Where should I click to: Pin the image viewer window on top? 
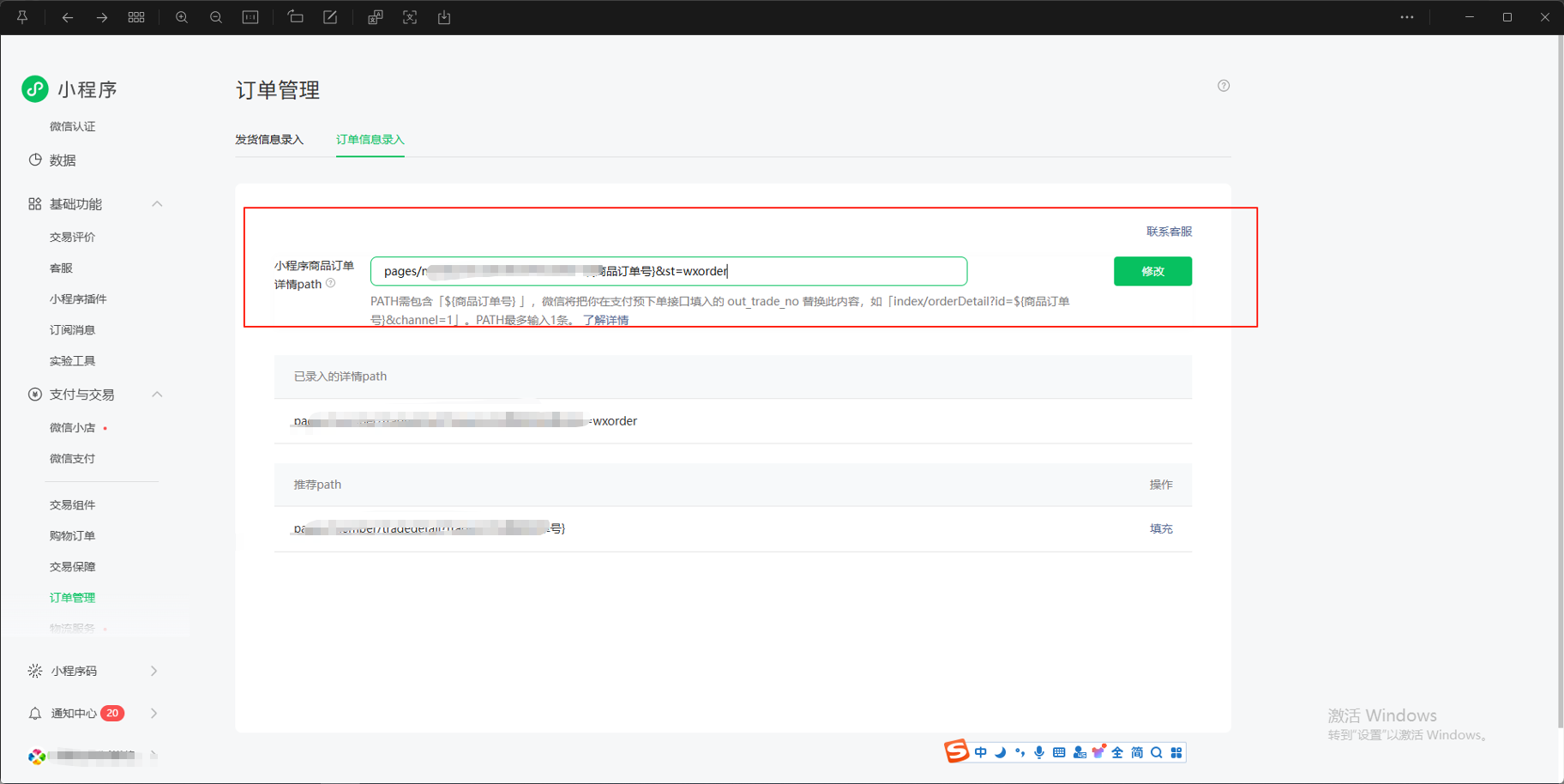click(22, 17)
